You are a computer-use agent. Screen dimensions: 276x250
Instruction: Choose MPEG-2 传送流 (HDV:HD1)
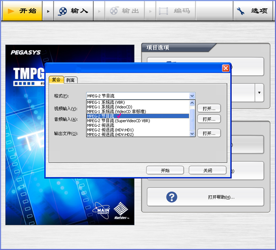(138, 130)
